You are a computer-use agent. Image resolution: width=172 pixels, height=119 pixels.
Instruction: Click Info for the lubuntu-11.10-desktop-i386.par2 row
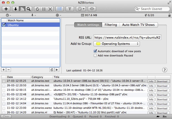coord(151,95)
